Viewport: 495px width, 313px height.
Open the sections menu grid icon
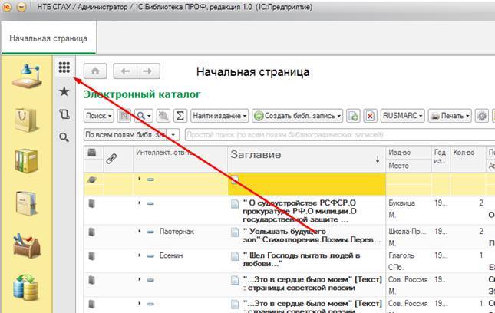pos(64,68)
